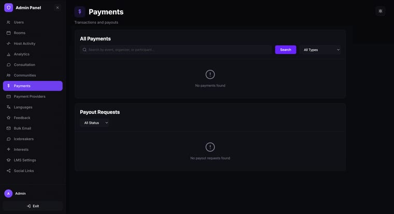Click the purple Search button

pyautogui.click(x=286, y=50)
